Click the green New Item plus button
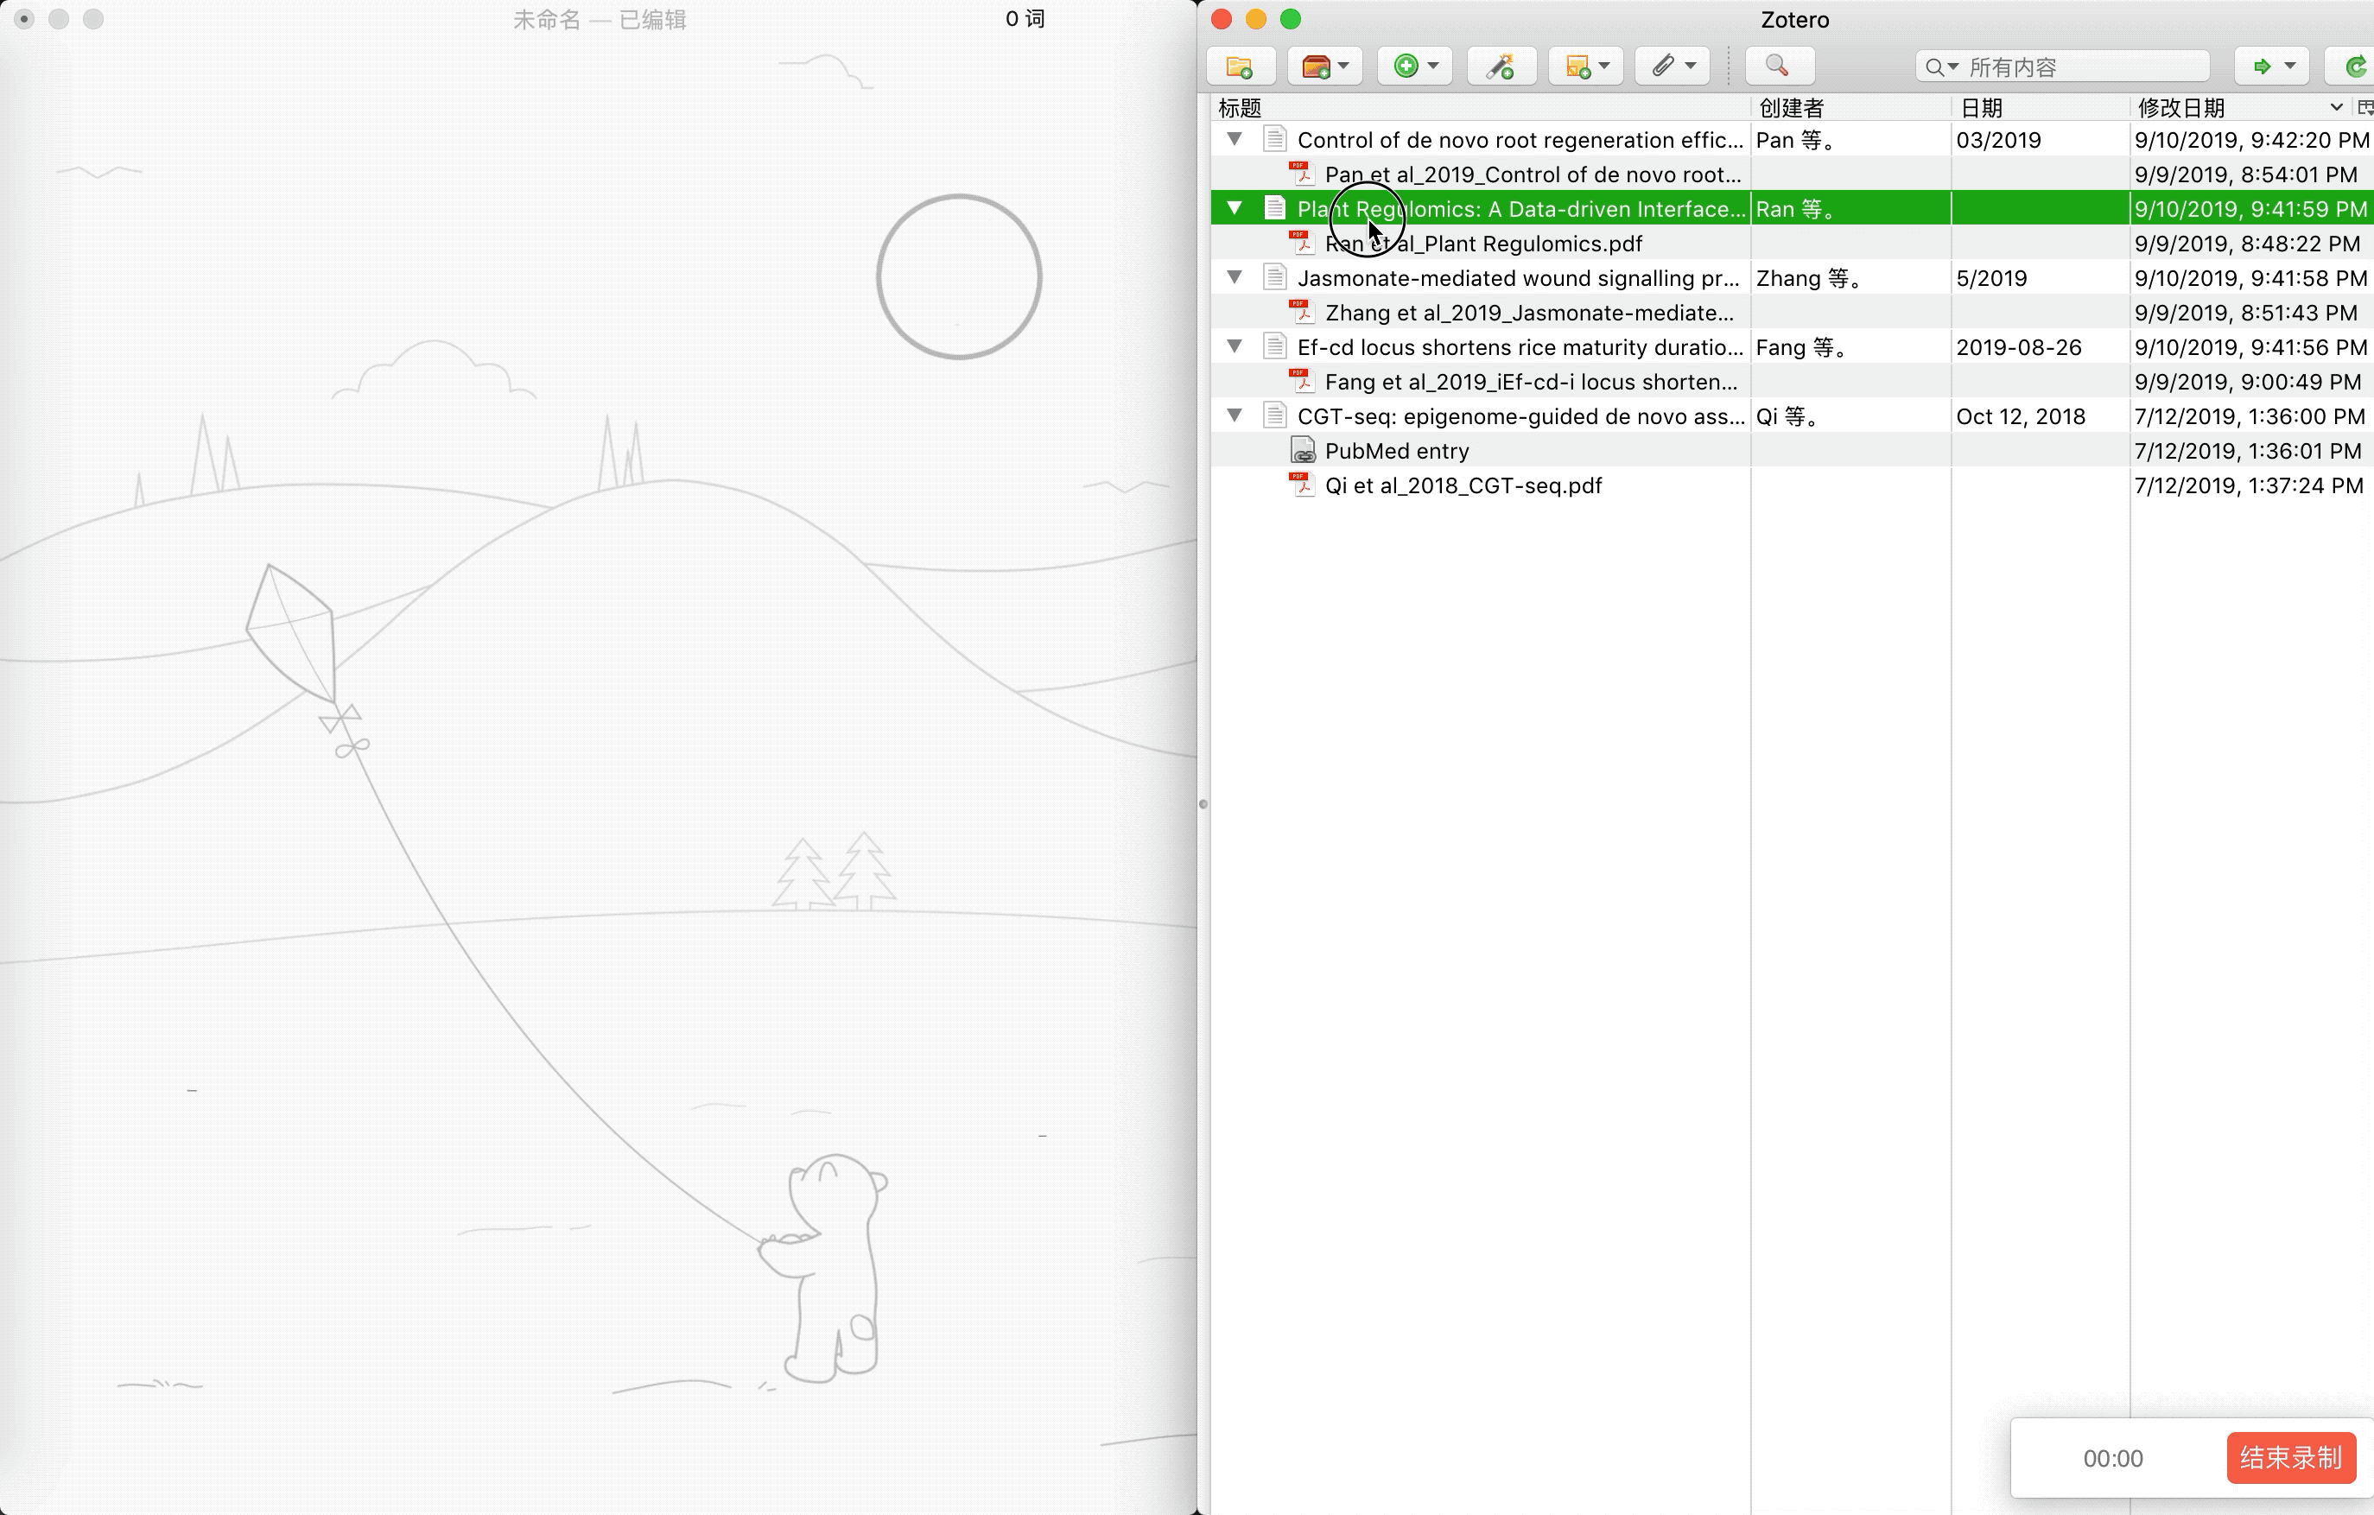Screen dimensions: 2374x1515 (x=1406, y=66)
